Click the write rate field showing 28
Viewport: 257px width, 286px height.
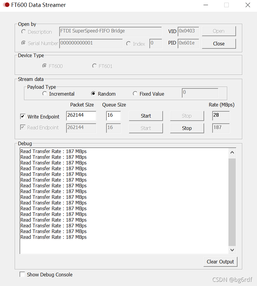tap(221, 116)
